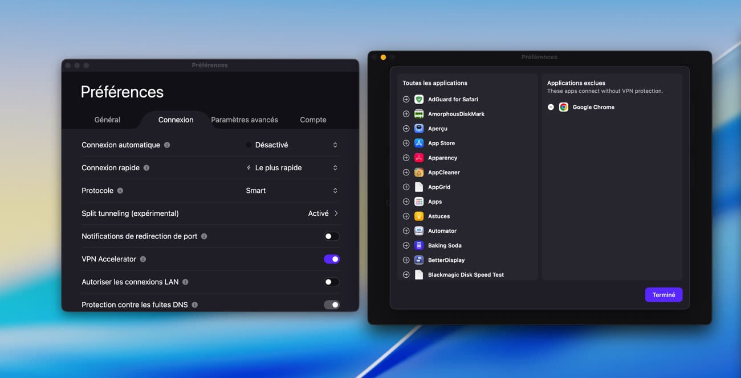Click the minus icon to remove Google Chrome
Image resolution: width=741 pixels, height=378 pixels.
pos(551,107)
